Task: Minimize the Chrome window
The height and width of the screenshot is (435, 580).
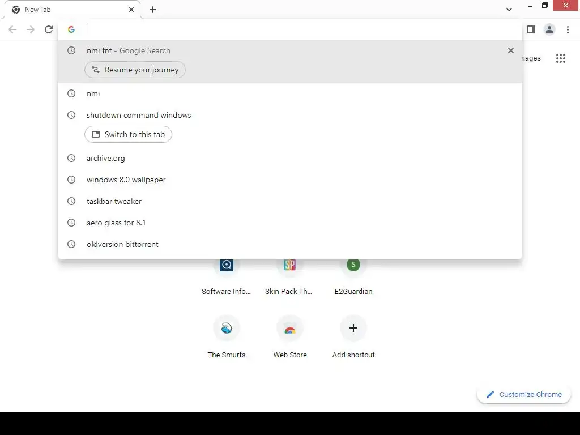Action: click(x=530, y=6)
